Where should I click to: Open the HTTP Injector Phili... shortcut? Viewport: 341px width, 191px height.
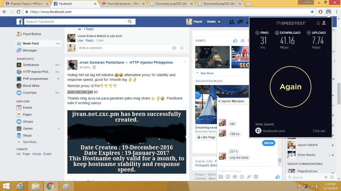coord(37,72)
